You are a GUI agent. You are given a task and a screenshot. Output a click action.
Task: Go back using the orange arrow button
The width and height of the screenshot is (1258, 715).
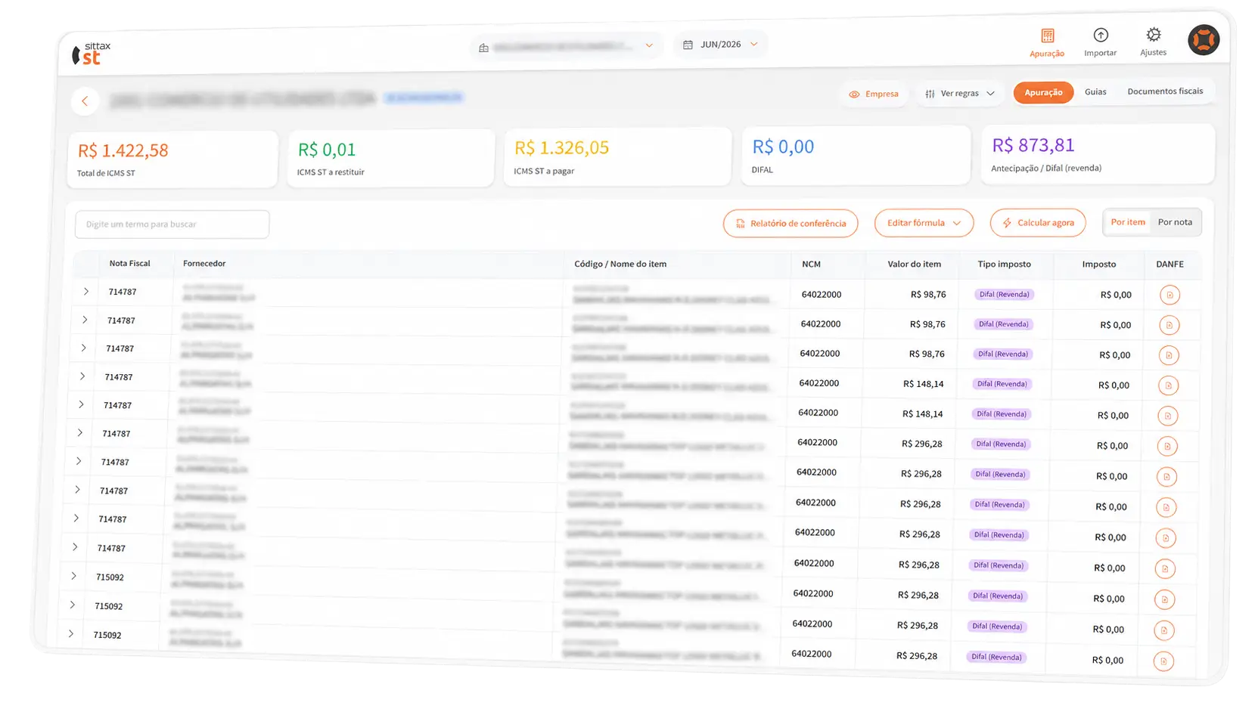tap(85, 101)
